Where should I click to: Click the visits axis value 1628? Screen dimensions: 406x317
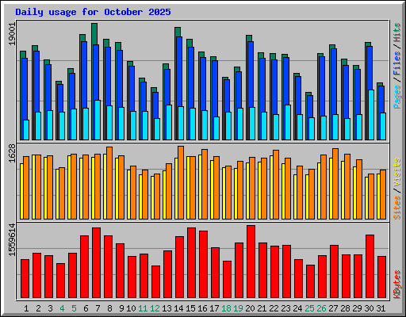12,154
